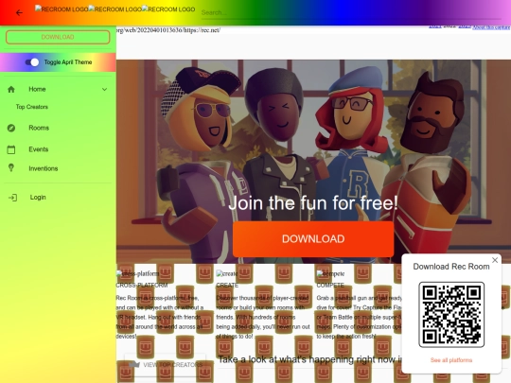Click the View Top Creators button

166,365
